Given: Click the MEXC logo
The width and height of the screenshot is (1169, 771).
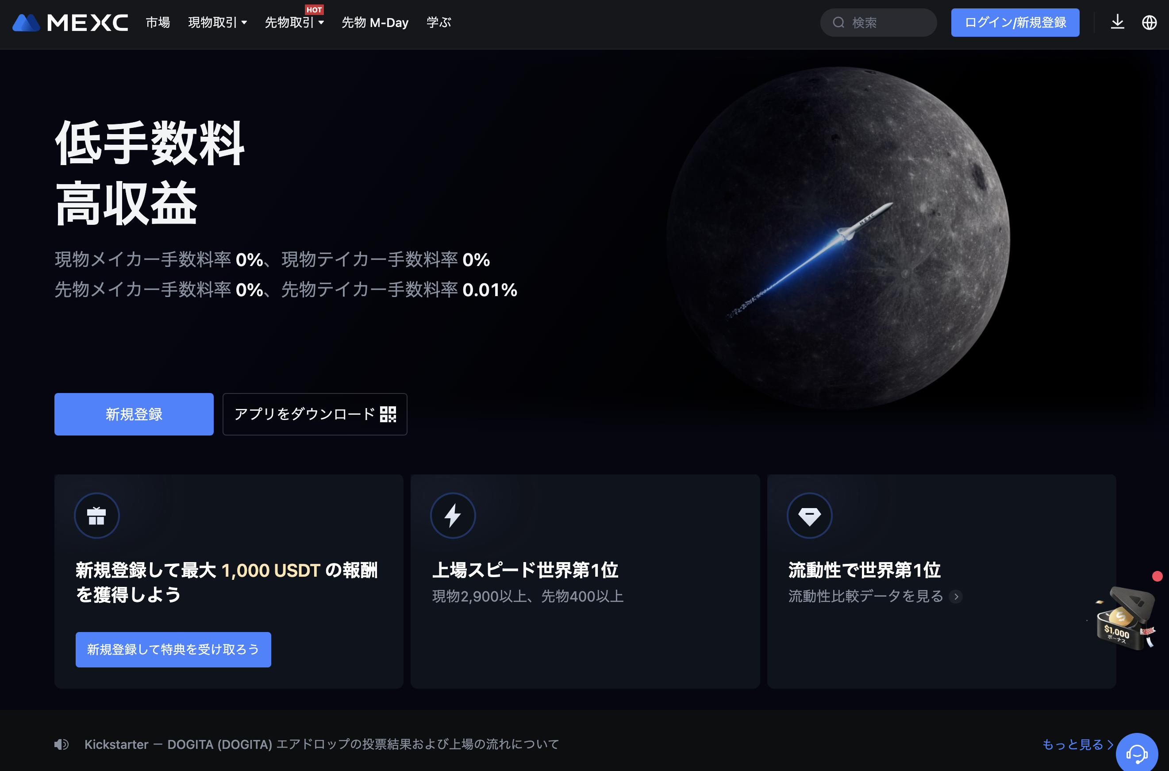Looking at the screenshot, I should coord(70,23).
